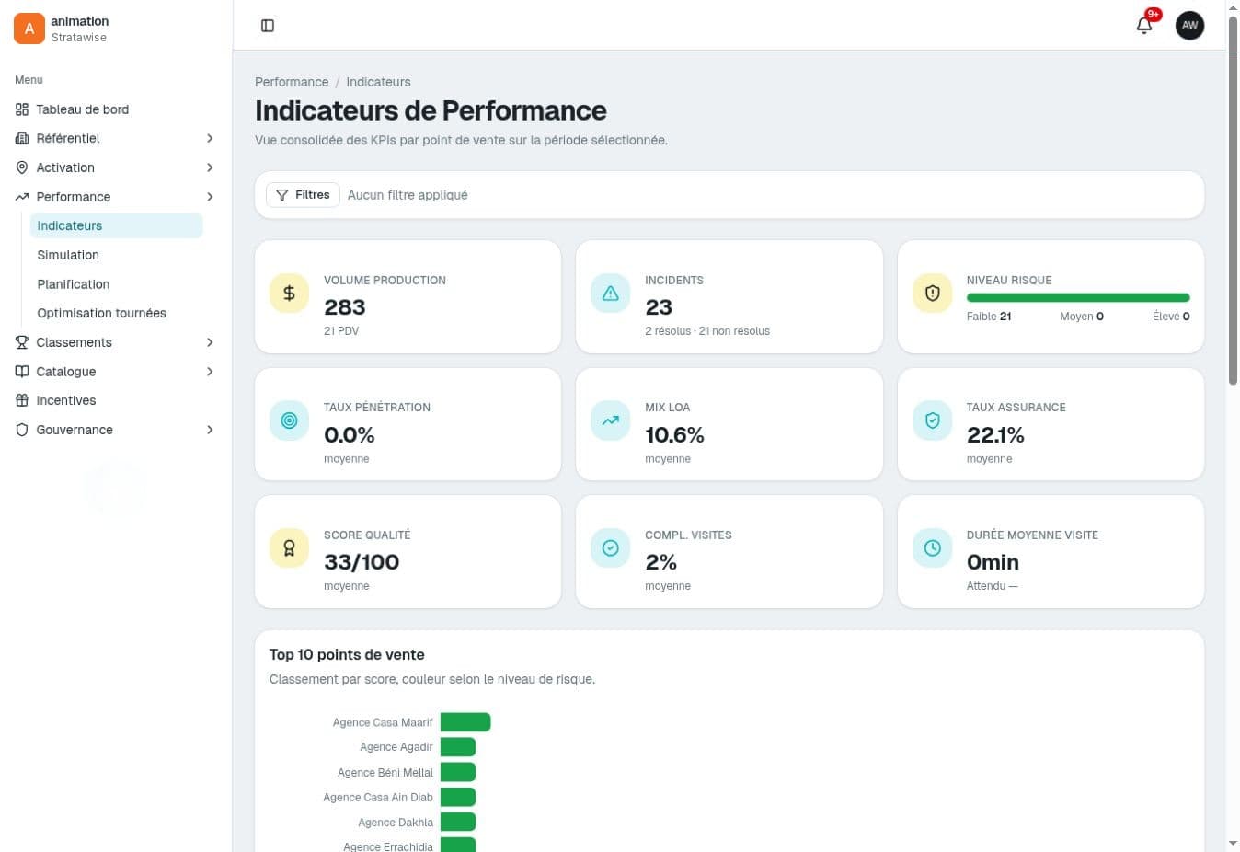Click the dollar icon on Volume Production
This screenshot has width=1240, height=852.
coord(289,294)
